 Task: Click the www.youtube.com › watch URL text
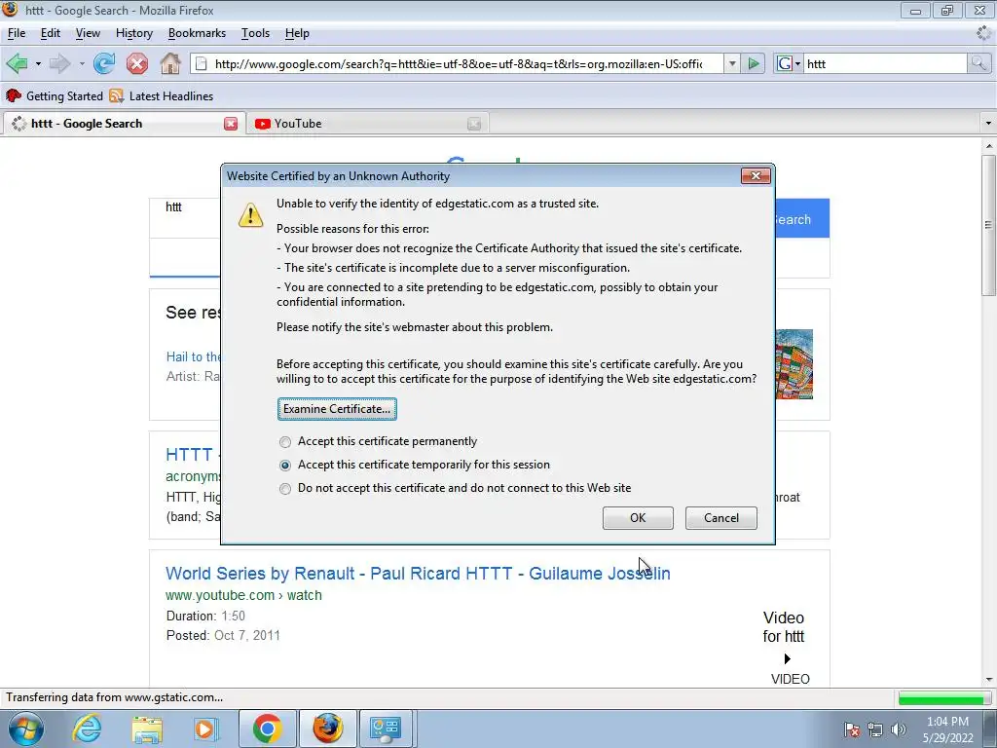243,595
